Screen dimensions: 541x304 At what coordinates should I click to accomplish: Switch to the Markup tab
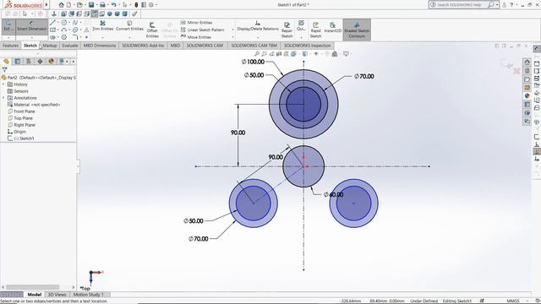coord(50,46)
